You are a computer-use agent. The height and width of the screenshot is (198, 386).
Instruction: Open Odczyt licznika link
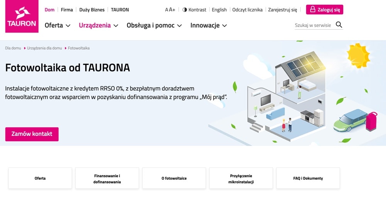(x=247, y=10)
